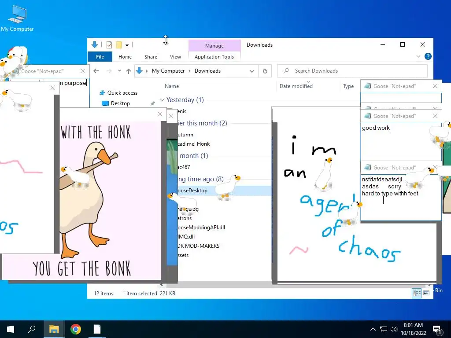The height and width of the screenshot is (338, 451).
Task: Switch to the View ribbon tab
Action: point(175,57)
